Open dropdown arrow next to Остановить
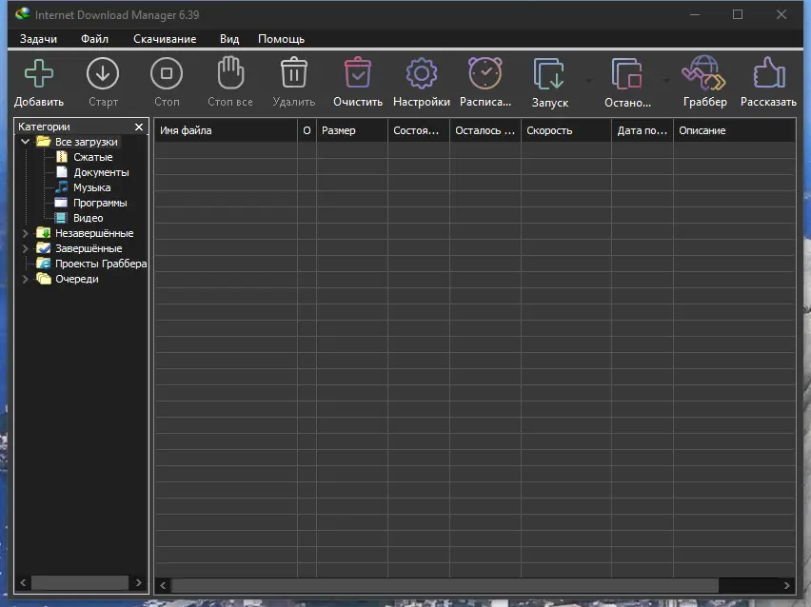 (x=666, y=81)
